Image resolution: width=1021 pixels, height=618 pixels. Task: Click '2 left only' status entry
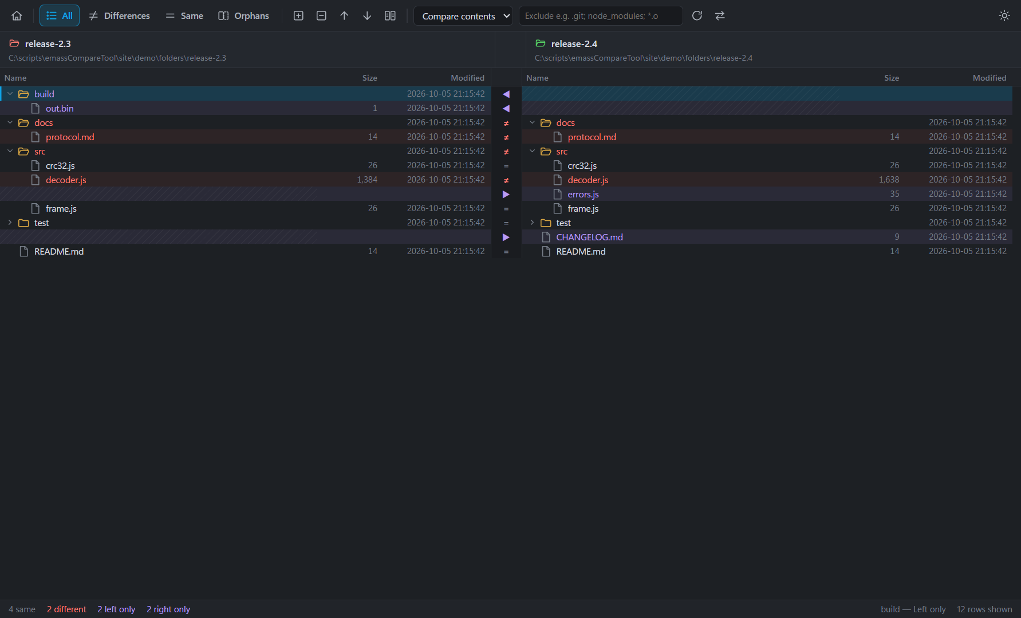[116, 609]
